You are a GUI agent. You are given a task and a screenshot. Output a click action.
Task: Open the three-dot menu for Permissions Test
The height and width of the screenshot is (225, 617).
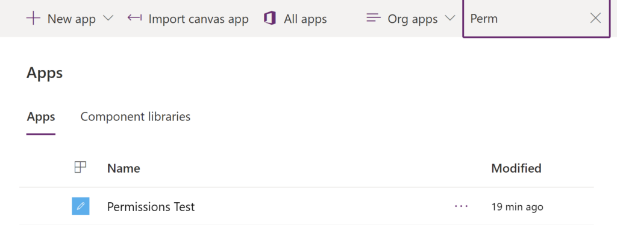pos(461,206)
